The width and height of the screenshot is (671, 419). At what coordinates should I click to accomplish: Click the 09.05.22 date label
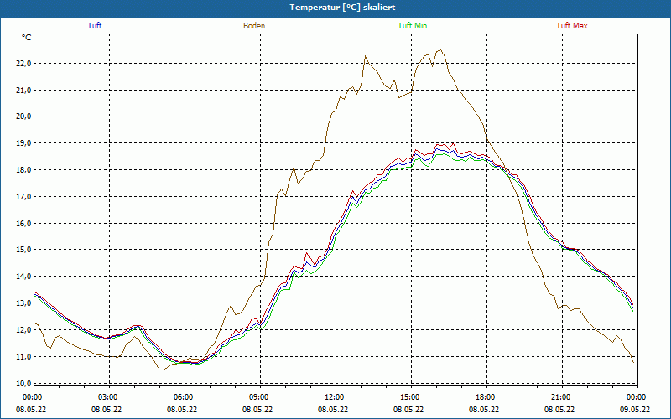635,409
